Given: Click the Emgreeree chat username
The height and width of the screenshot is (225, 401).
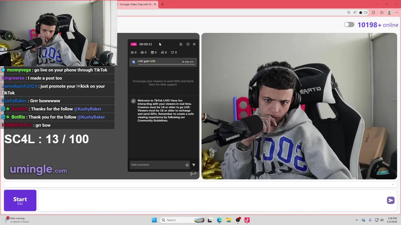Looking at the screenshot, I should (13, 78).
